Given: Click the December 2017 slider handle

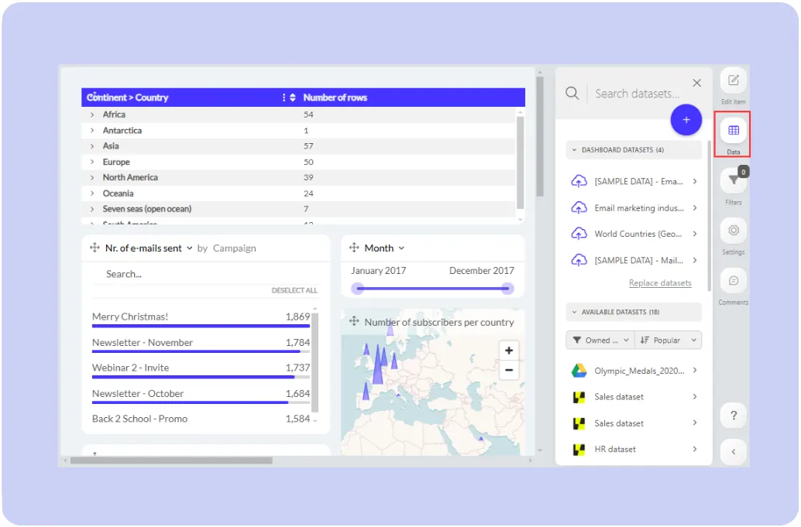Looking at the screenshot, I should click(507, 289).
